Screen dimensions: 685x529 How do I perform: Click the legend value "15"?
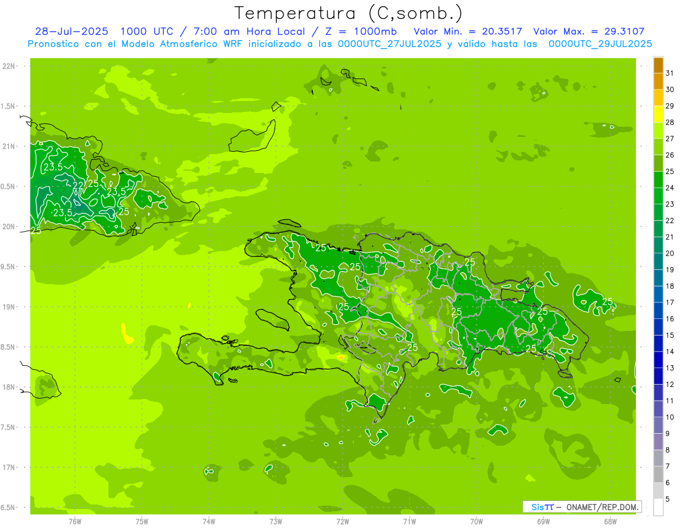coord(670,335)
